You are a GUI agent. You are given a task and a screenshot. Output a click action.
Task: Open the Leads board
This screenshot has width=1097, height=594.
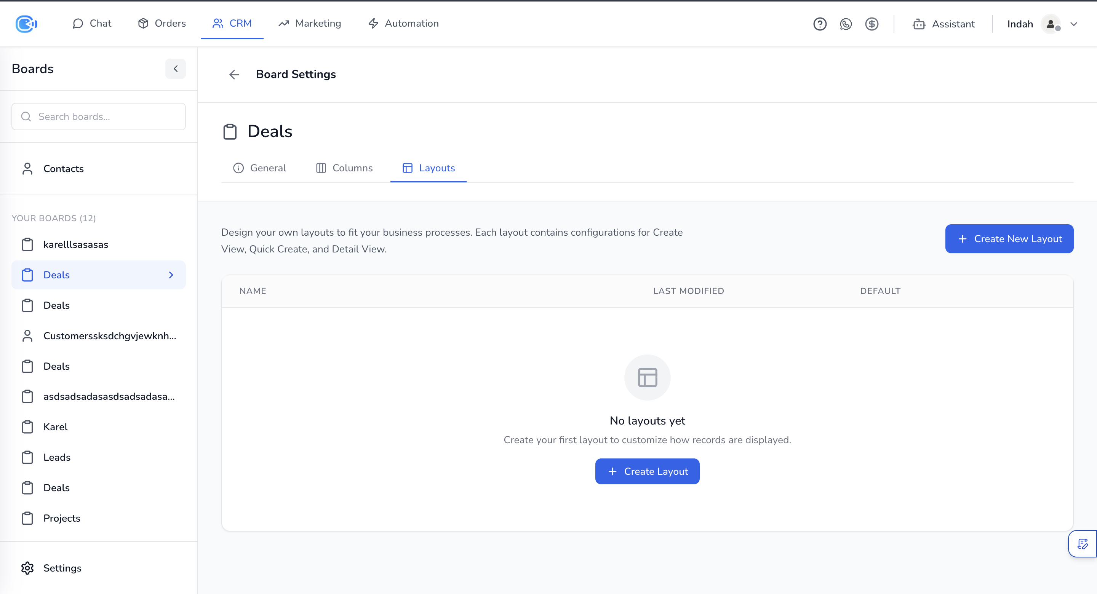tap(57, 457)
